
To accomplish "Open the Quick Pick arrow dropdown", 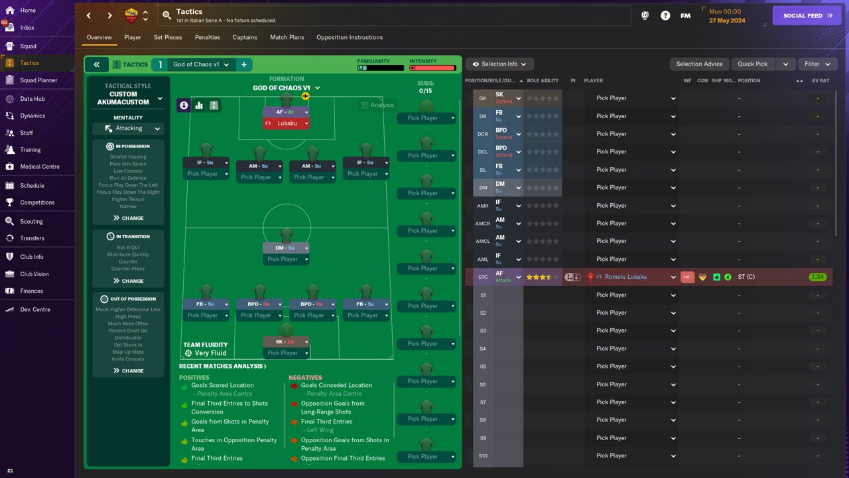I will [x=785, y=64].
